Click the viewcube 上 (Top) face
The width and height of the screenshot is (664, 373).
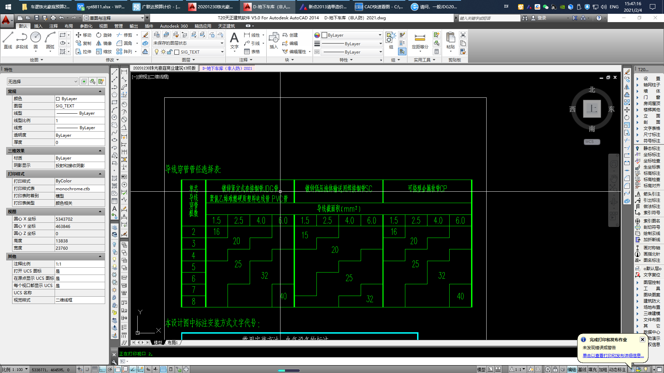592,109
